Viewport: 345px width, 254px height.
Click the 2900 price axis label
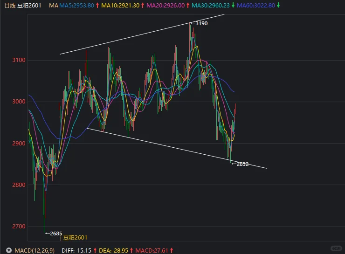point(19,143)
